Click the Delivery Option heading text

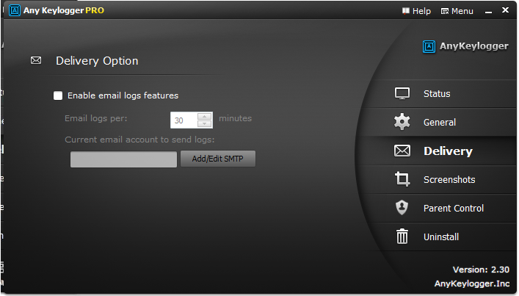pos(97,61)
